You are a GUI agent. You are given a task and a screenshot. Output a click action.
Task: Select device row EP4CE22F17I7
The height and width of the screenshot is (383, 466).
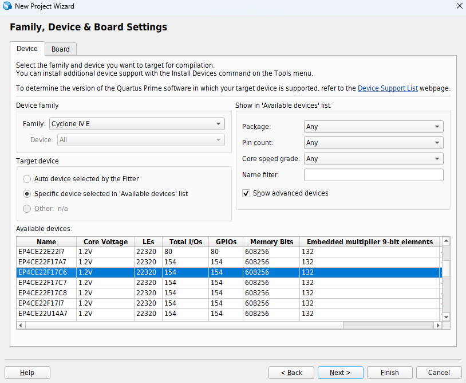point(228,303)
